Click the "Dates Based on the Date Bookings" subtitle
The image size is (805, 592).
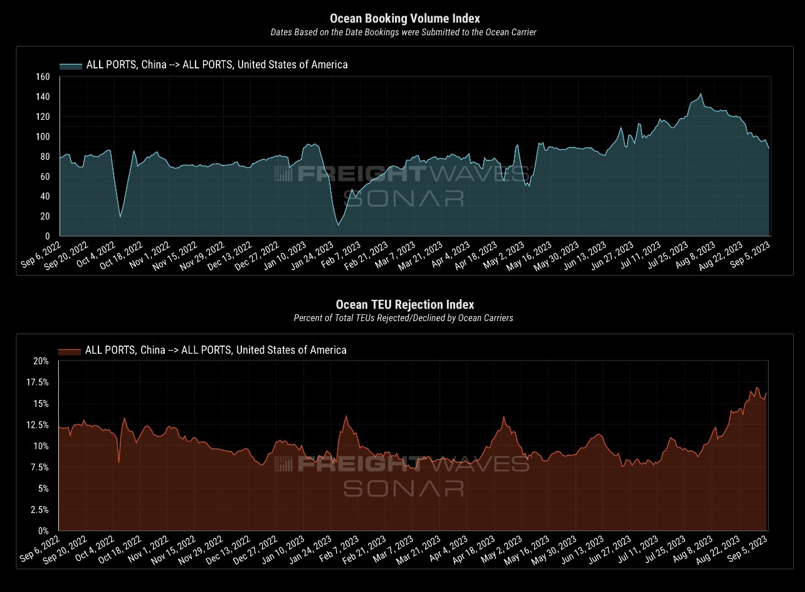click(x=404, y=32)
